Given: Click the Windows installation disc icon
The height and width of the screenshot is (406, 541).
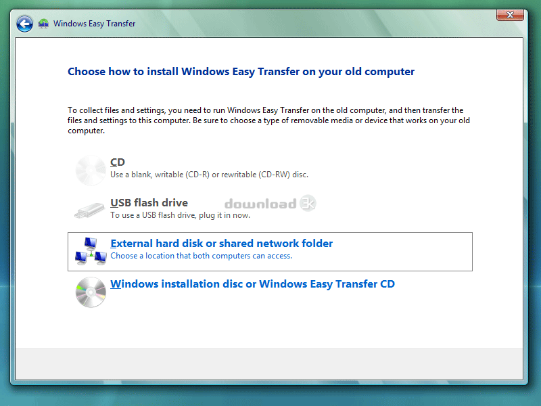Looking at the screenshot, I should 91,292.
